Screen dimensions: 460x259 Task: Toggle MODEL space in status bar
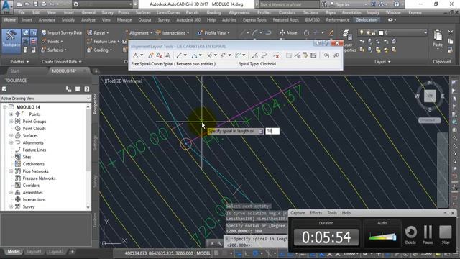coord(203,253)
